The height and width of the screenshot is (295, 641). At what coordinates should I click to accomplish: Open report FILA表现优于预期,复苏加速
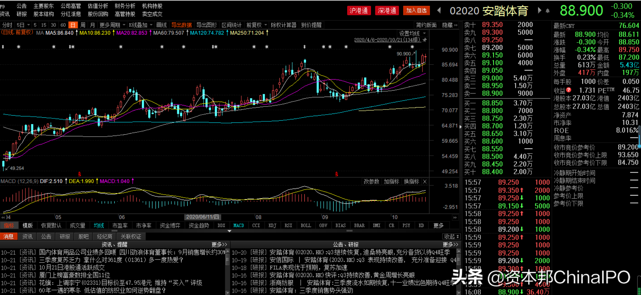(x=308, y=268)
